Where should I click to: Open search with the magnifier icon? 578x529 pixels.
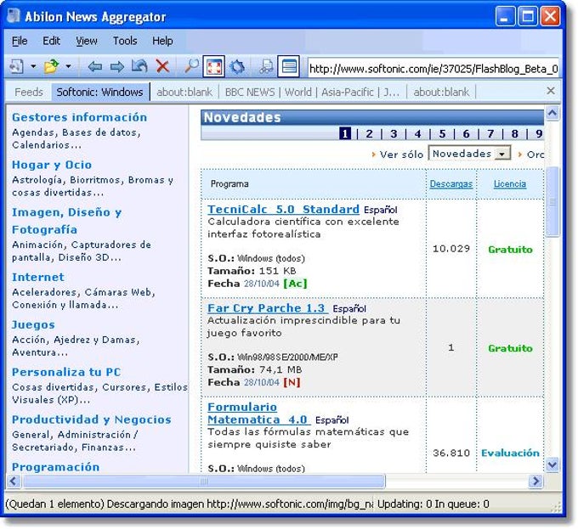191,66
